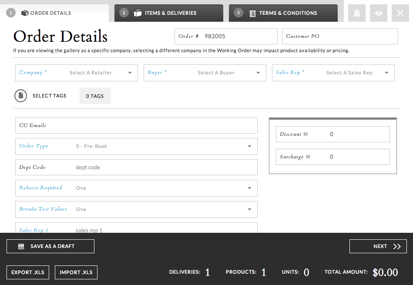Click the Order # field
This screenshot has width=413, height=285.
click(x=226, y=37)
